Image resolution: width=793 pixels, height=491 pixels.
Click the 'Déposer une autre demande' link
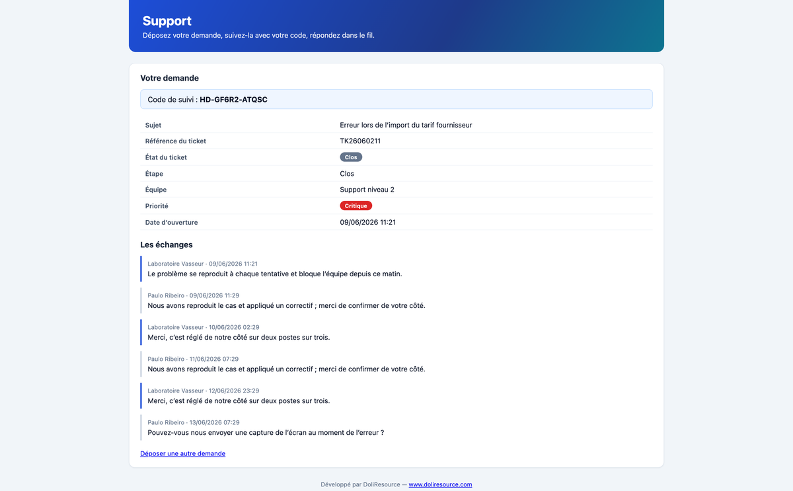[x=183, y=453]
